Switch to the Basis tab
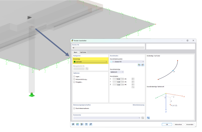 tap(75, 52)
